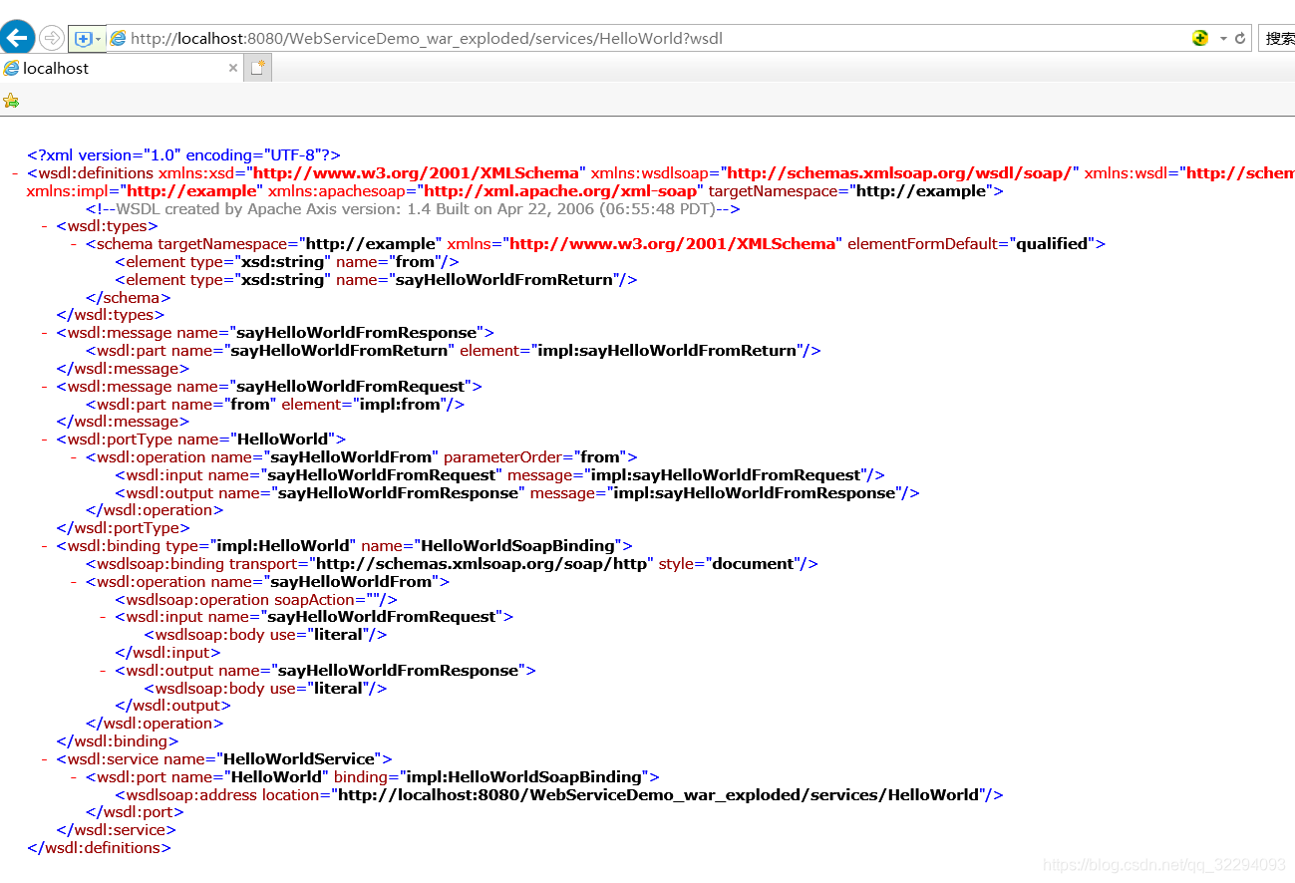Click the elementFormDefault="qualified" attribute

tap(971, 244)
